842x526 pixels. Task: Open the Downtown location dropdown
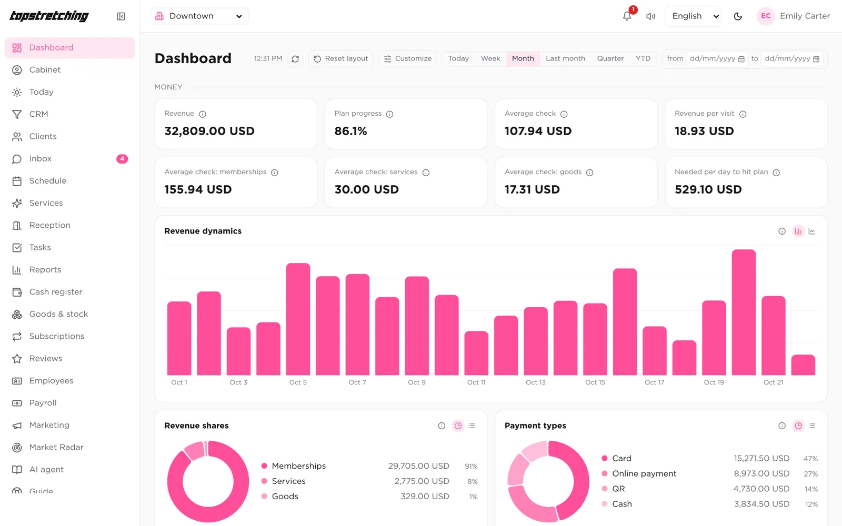(199, 16)
